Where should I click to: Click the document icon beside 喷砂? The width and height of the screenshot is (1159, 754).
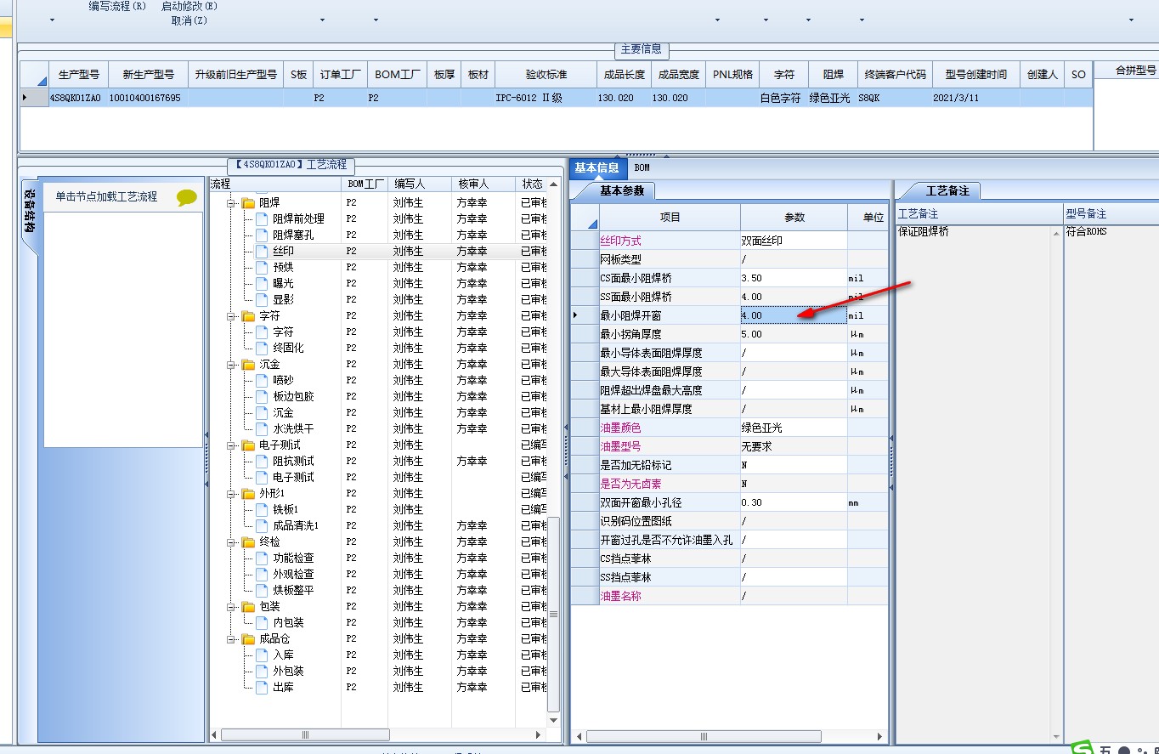(262, 381)
